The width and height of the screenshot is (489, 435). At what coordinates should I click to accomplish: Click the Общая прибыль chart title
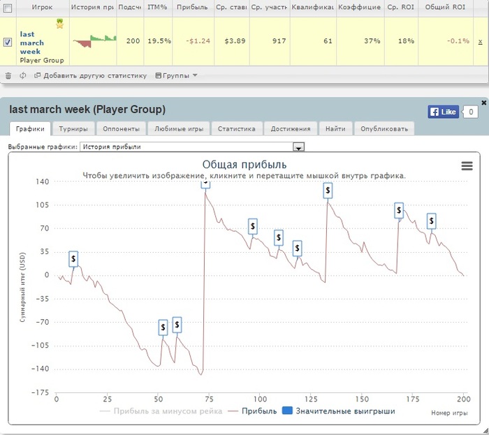pyautogui.click(x=245, y=165)
